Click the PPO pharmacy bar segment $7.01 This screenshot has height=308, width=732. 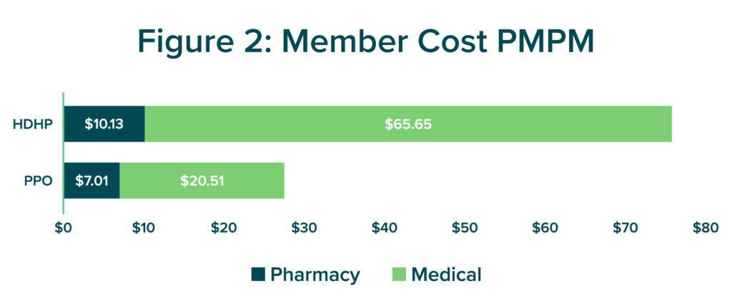pyautogui.click(x=92, y=181)
